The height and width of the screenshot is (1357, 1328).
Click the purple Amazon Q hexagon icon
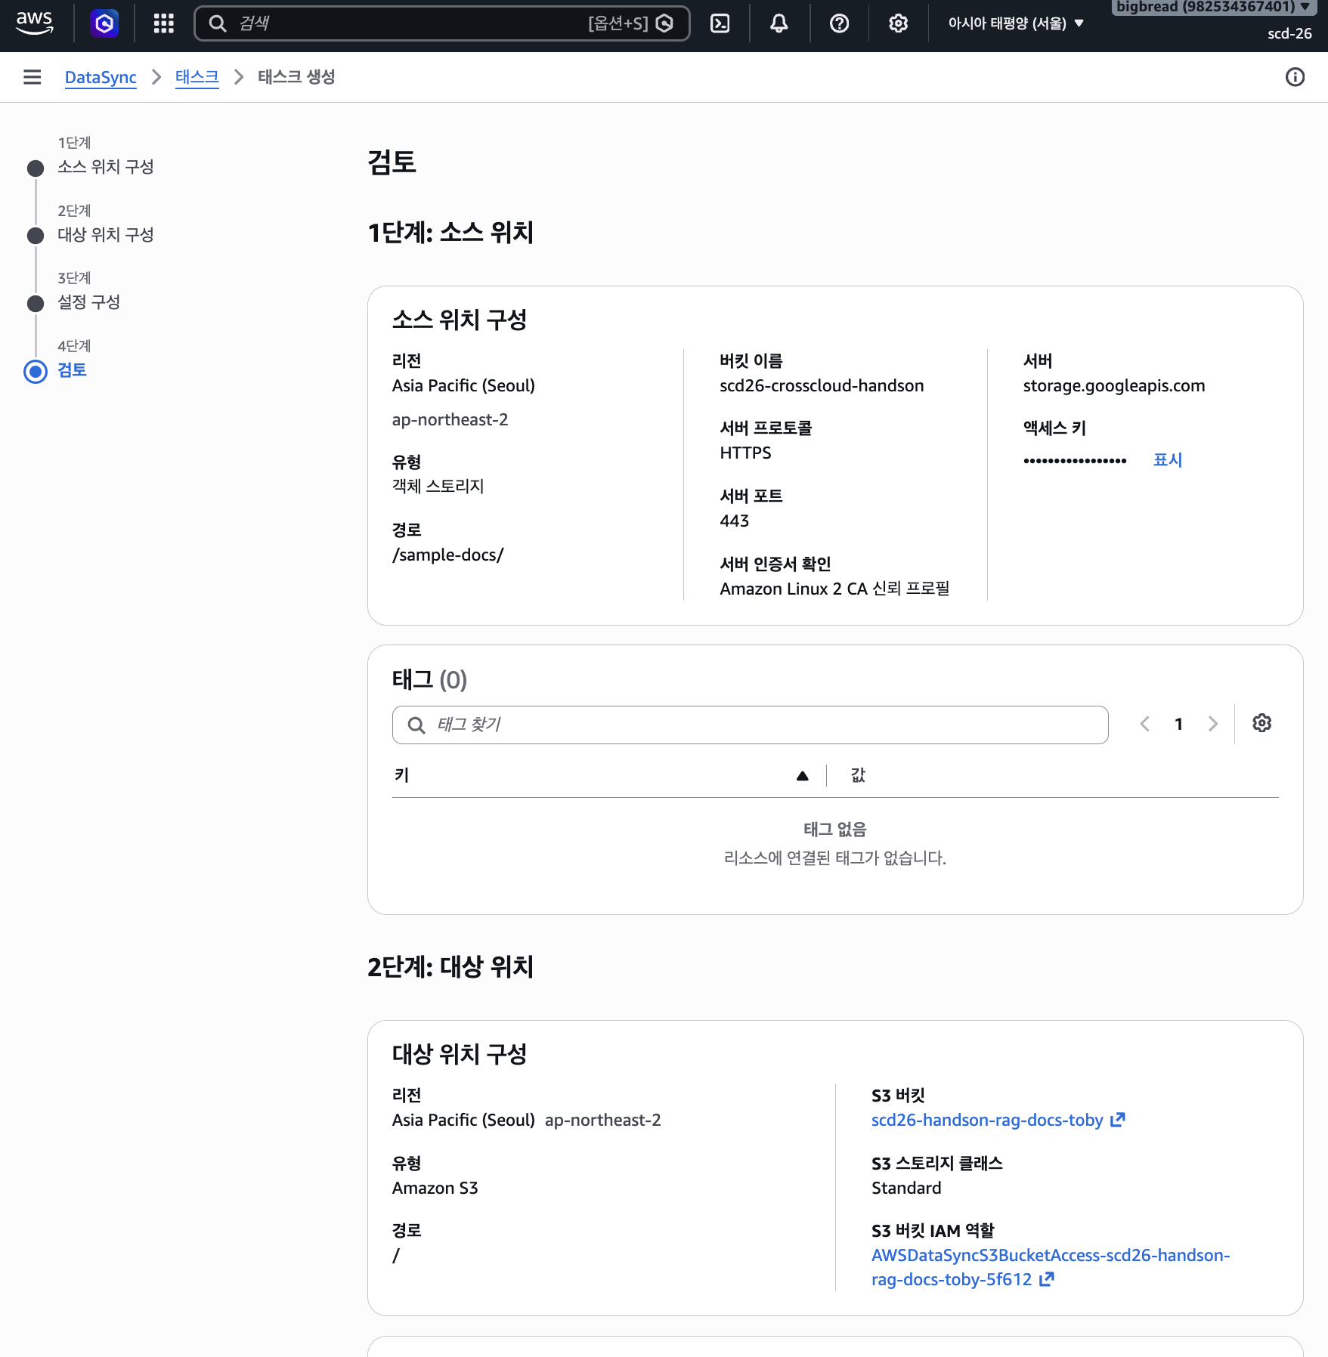pos(104,23)
